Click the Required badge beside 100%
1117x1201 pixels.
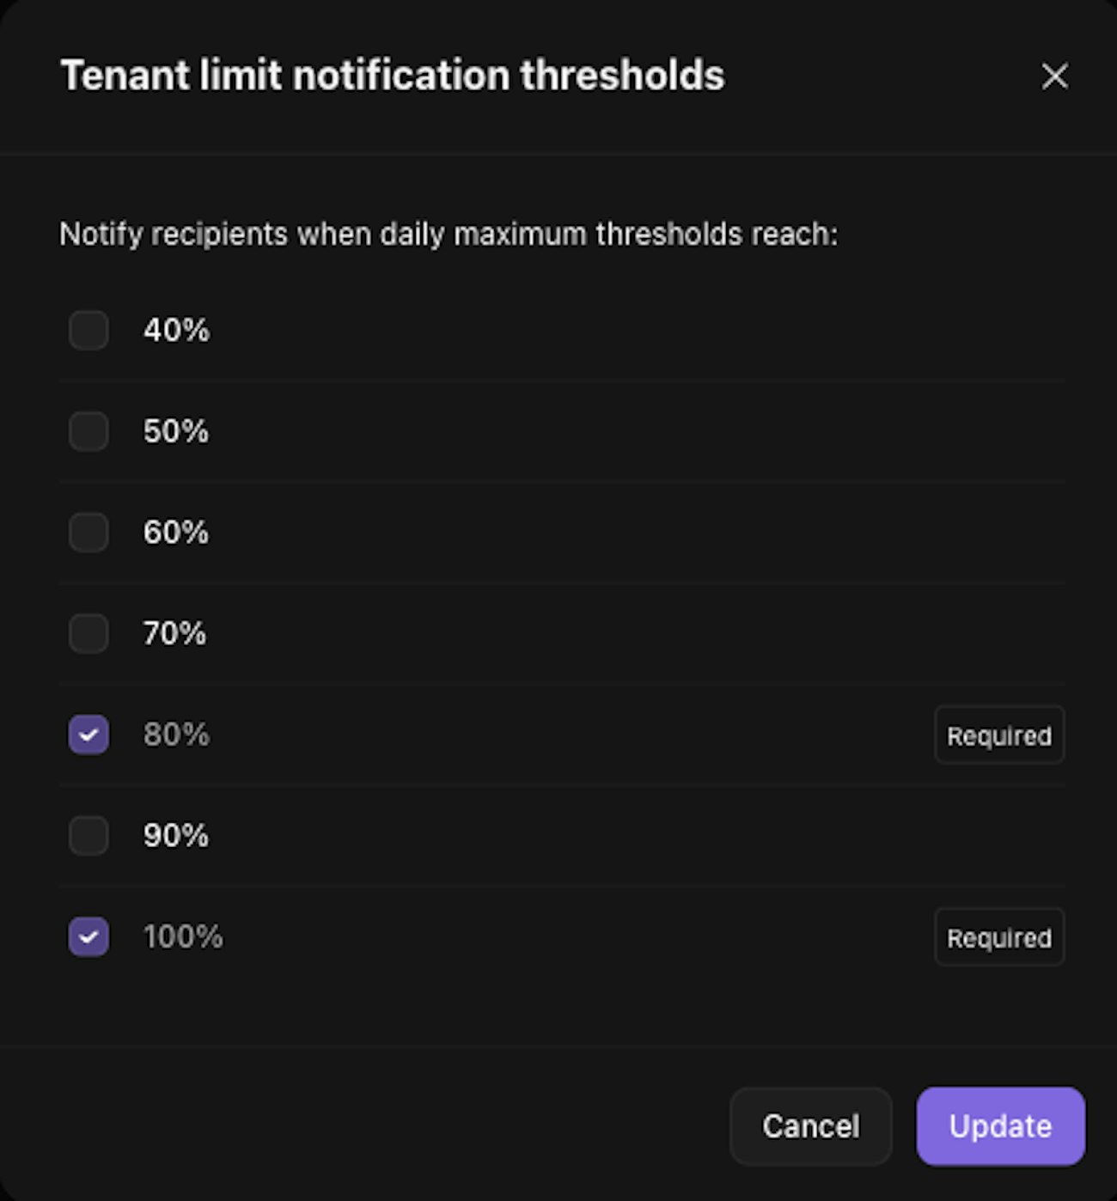(998, 938)
